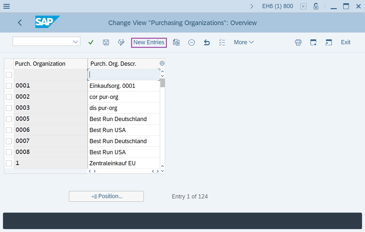Tick the checkbox for Zentraleinkauf EU row
The image size is (365, 232).
pos(9,163)
